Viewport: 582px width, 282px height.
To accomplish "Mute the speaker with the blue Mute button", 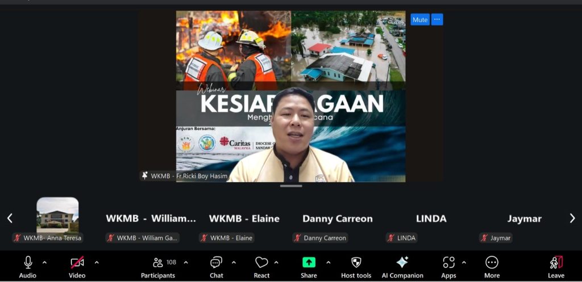I will point(420,19).
